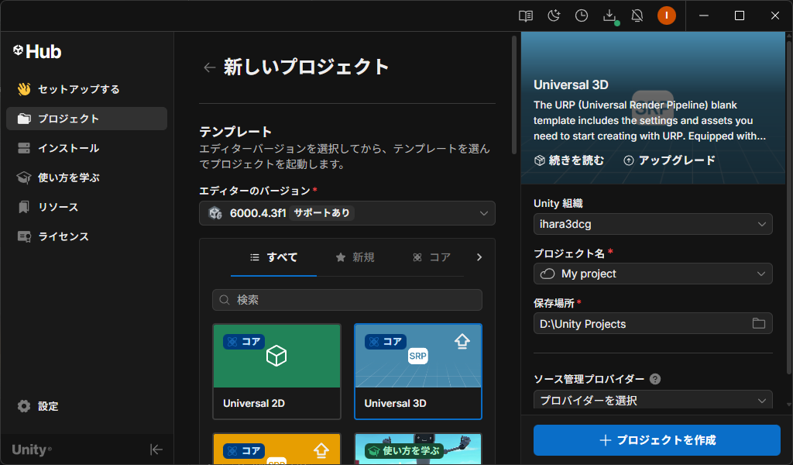This screenshot has height=465, width=793.
Task: Click the back arrow beside 新しいプロジェクト
Action: tap(209, 67)
